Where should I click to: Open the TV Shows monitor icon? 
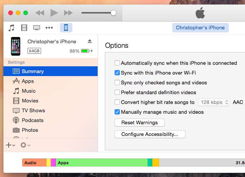[37, 28]
